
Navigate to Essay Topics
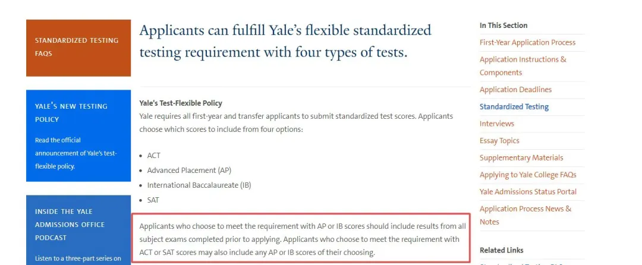click(499, 141)
